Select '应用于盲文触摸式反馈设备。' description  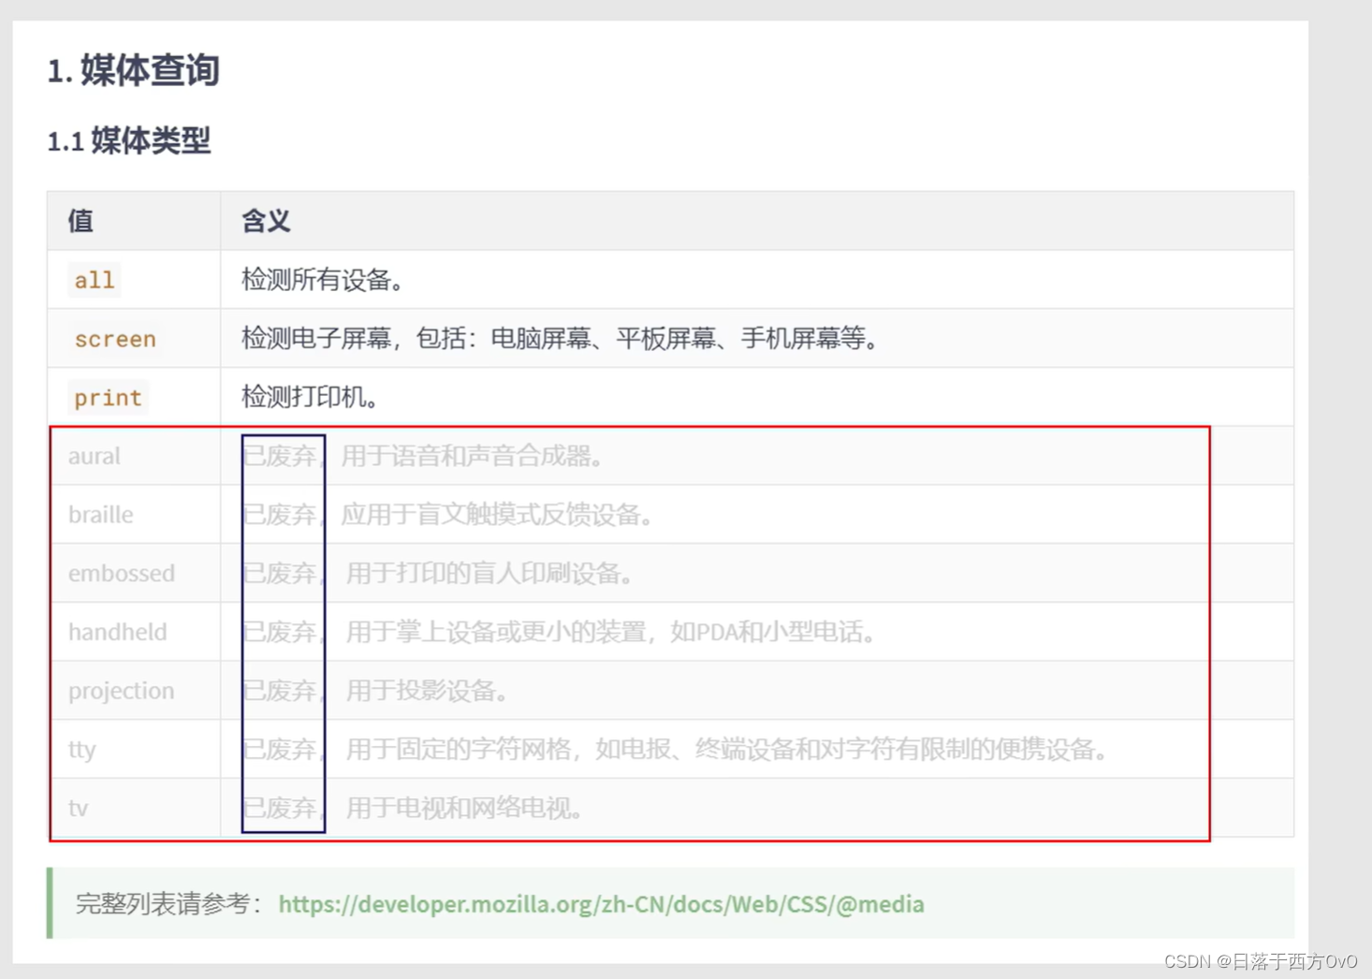497,515
